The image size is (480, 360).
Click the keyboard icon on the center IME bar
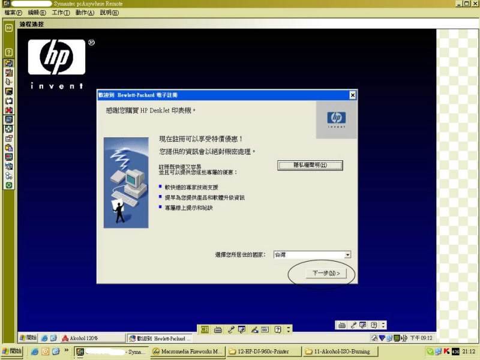(x=218, y=329)
